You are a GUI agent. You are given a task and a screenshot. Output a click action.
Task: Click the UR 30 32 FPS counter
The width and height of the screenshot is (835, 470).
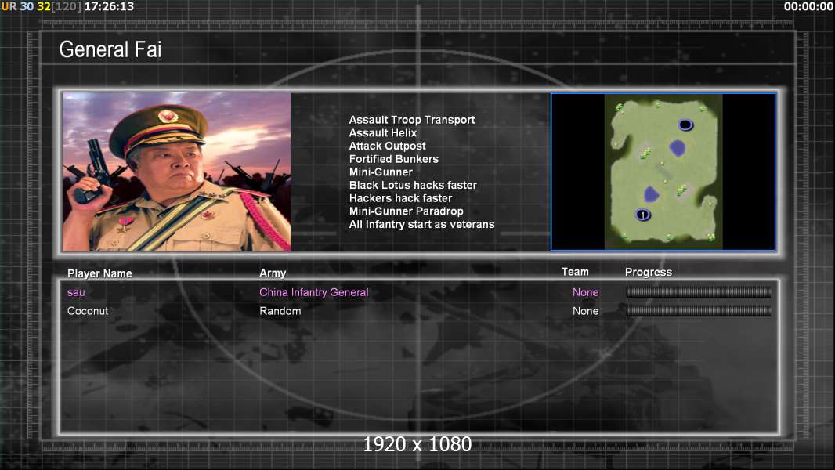42,7
